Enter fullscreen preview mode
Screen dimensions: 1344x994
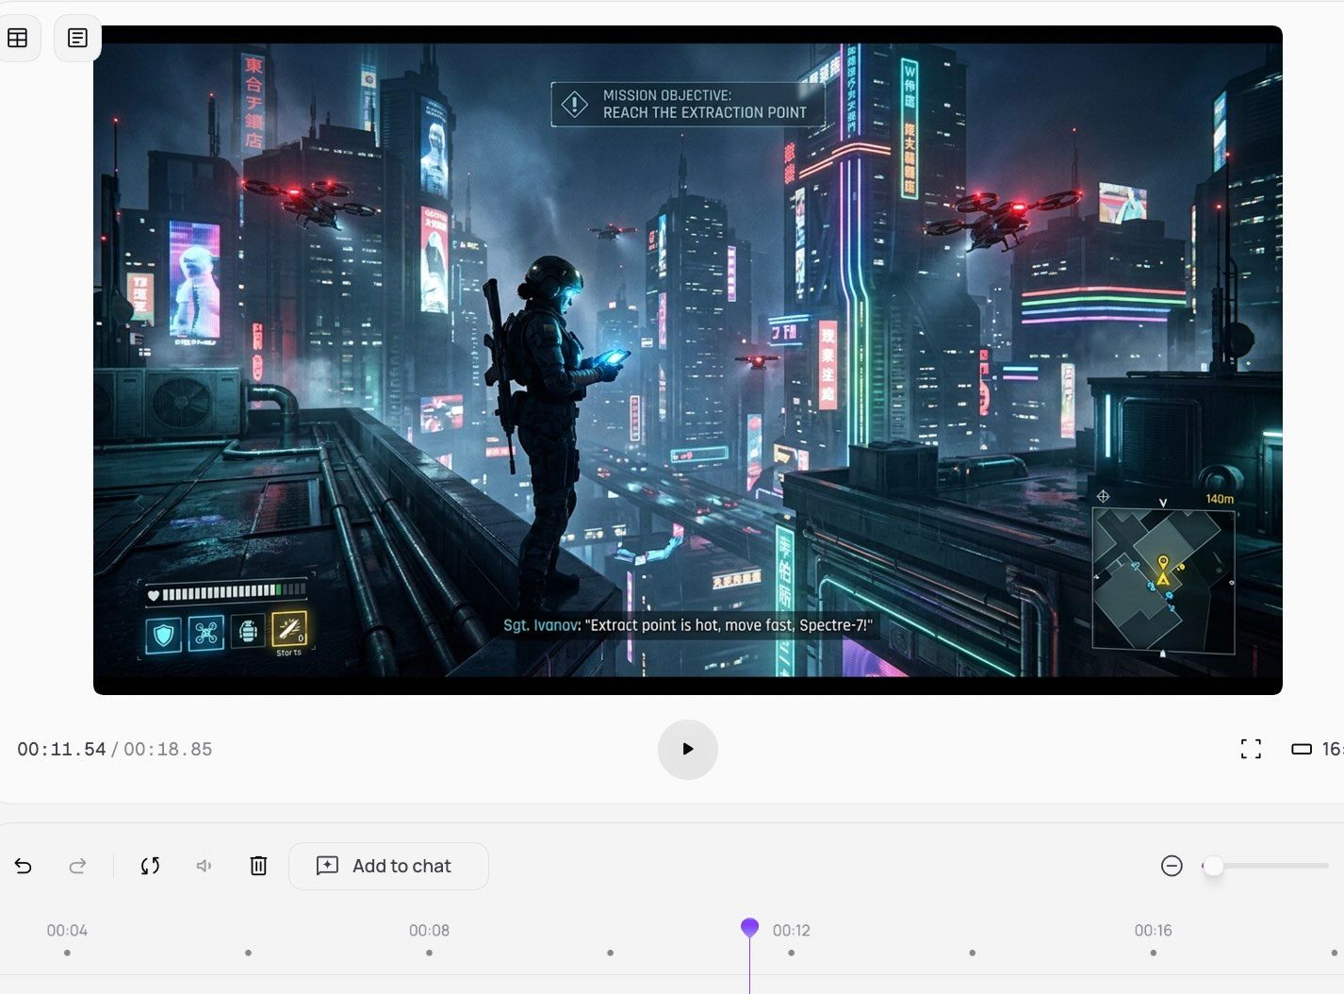(1251, 749)
